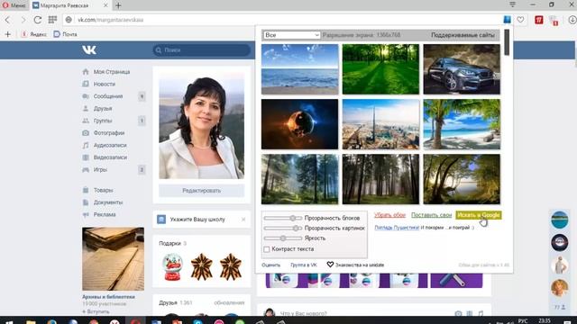Image resolution: width=577 pixels, height=324 pixels.
Task: Click the РУС language indicator in the taskbar
Action: coord(523,320)
